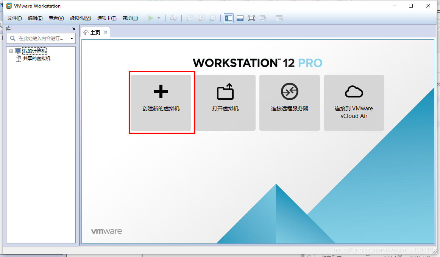440x257 pixels.
Task: Open the power options dropdown arrow
Action: [x=159, y=18]
